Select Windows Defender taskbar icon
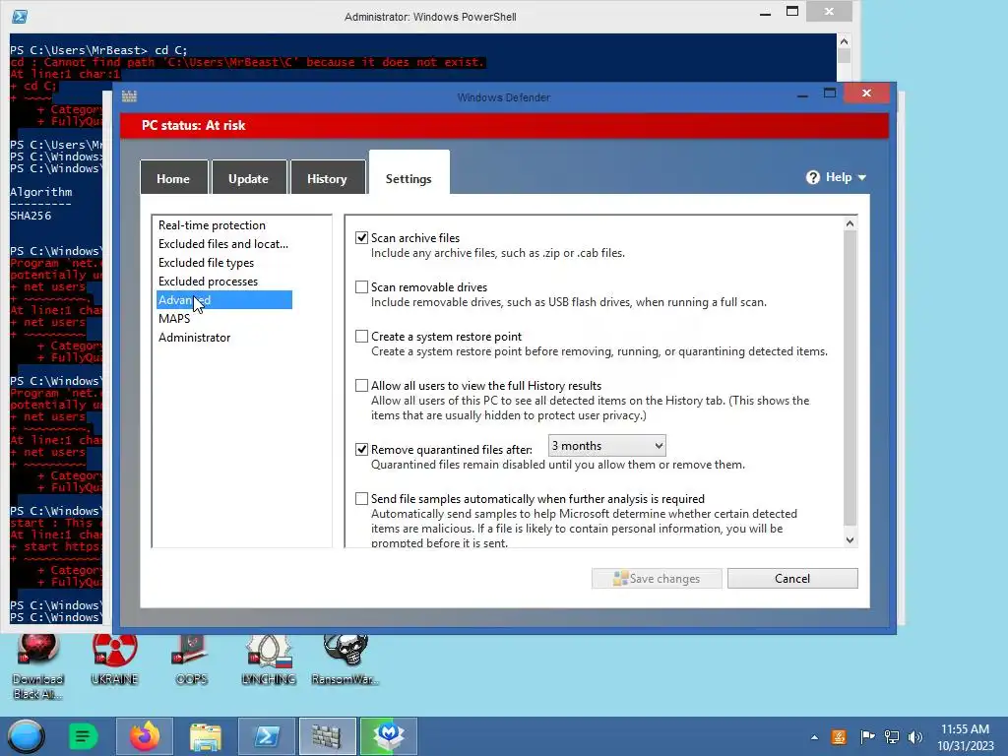The height and width of the screenshot is (756, 1008). [327, 736]
